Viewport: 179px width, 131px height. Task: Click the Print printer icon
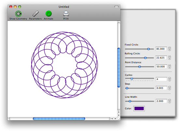point(66,14)
